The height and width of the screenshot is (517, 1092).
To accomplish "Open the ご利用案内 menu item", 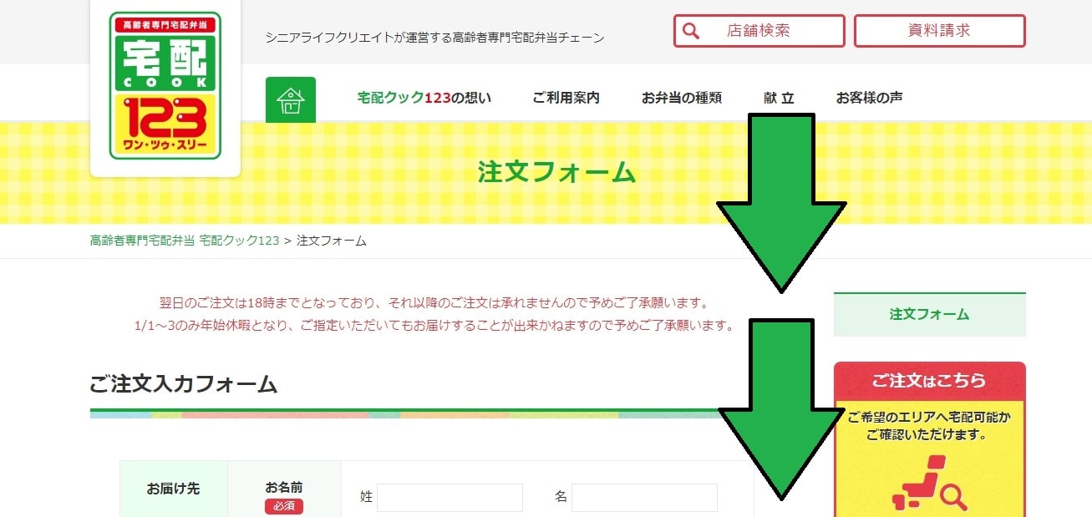I will [x=566, y=98].
